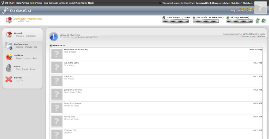Click the headphones icon beside Now Playing
Viewport: 269px width, 139px height.
pos(2,3)
